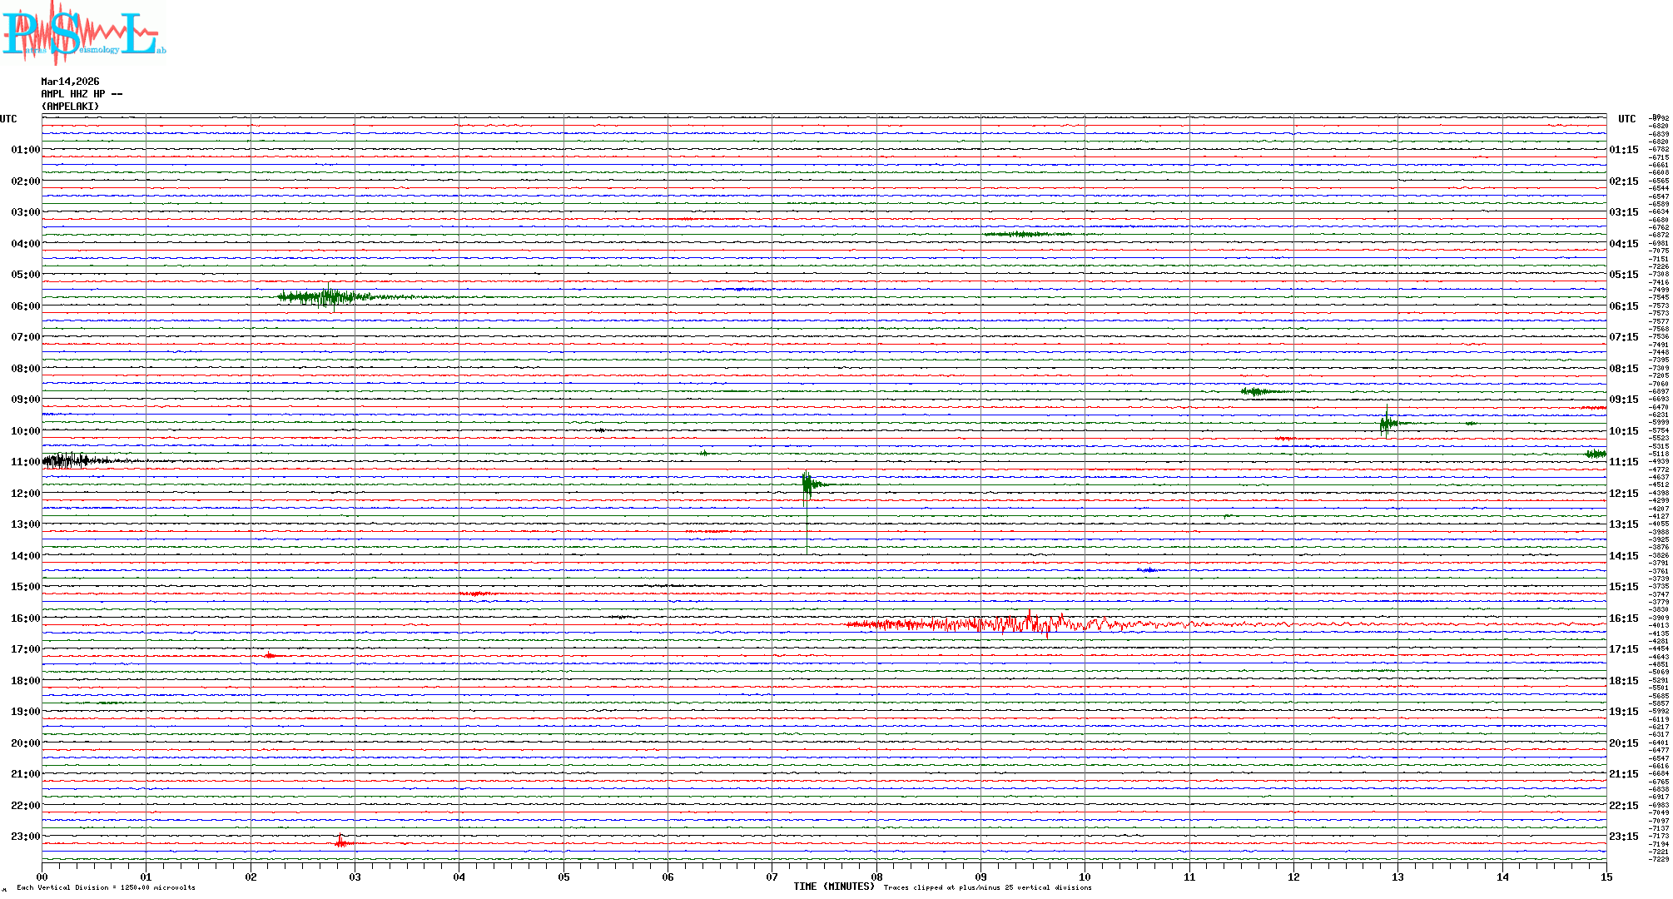Click the small red event on 23:15 trace
This screenshot has width=1673, height=899.
point(342,842)
